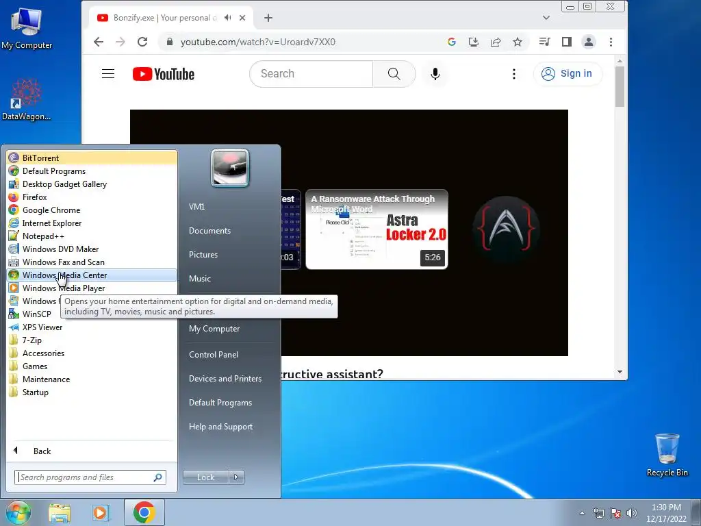Open Desktop Gadget Gallery

[92, 184]
